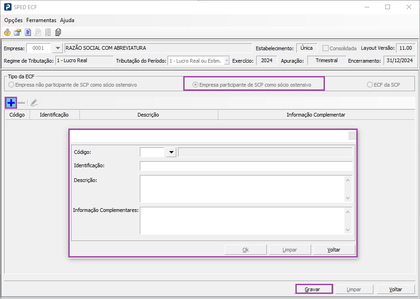Click Descrição scrollbar down arrow
The image size is (420, 299).
pyautogui.click(x=348, y=198)
